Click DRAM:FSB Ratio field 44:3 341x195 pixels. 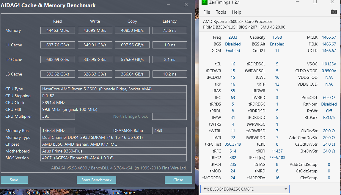pos(169,130)
